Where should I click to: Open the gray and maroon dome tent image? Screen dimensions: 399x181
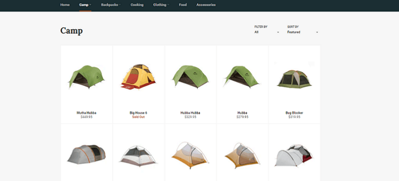[138, 156]
